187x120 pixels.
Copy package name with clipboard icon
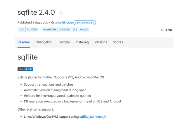click(61, 13)
